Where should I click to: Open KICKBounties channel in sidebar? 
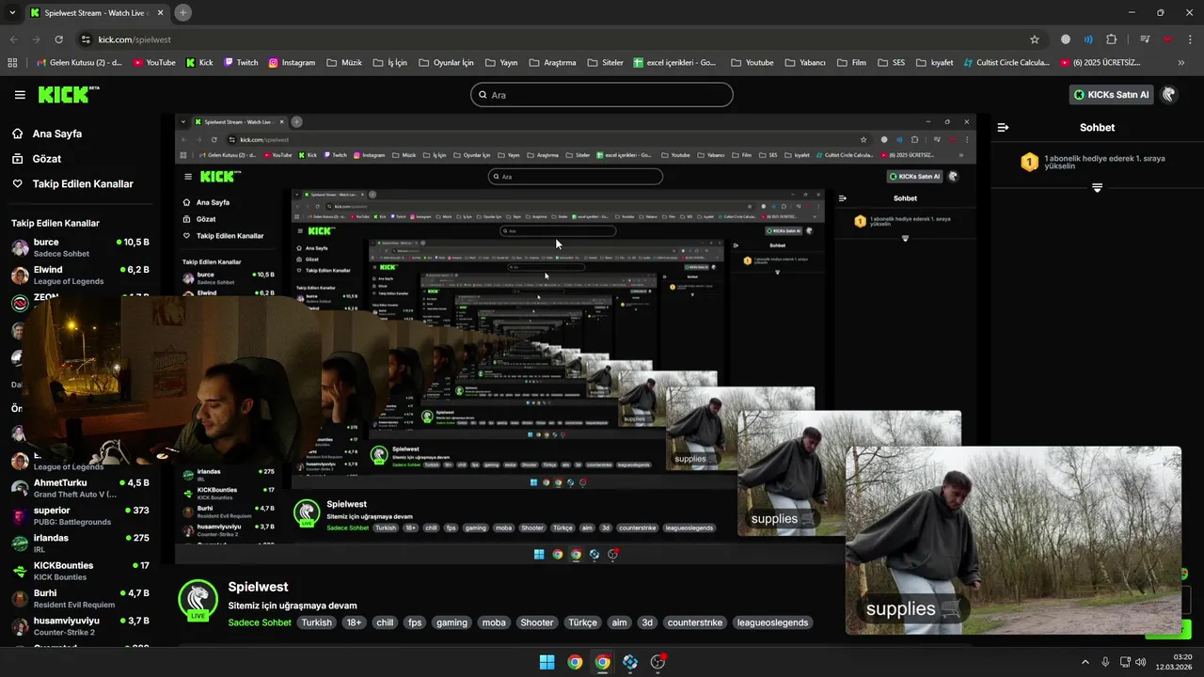point(80,571)
